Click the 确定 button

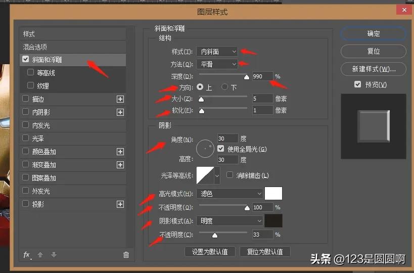(374, 33)
